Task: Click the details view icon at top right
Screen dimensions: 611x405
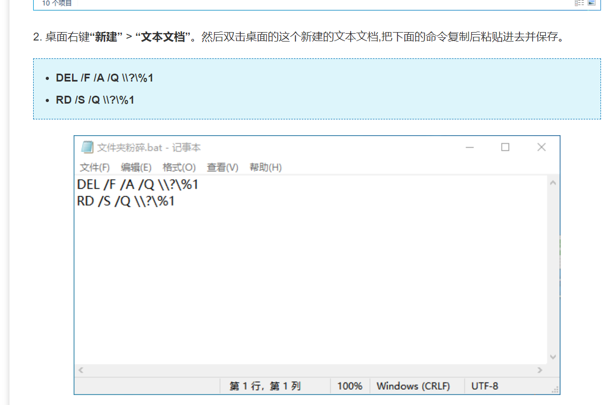Action: (579, 3)
